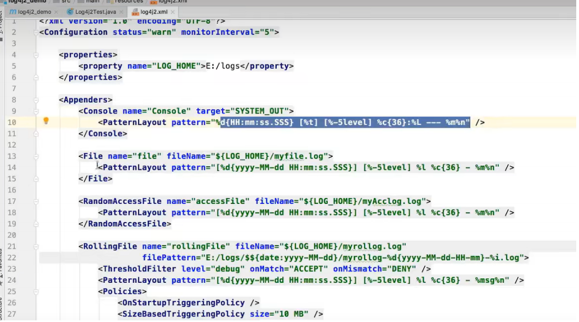Click the XML file icon on log4j2.xml tab
The width and height of the screenshot is (579, 322).
pyautogui.click(x=135, y=12)
